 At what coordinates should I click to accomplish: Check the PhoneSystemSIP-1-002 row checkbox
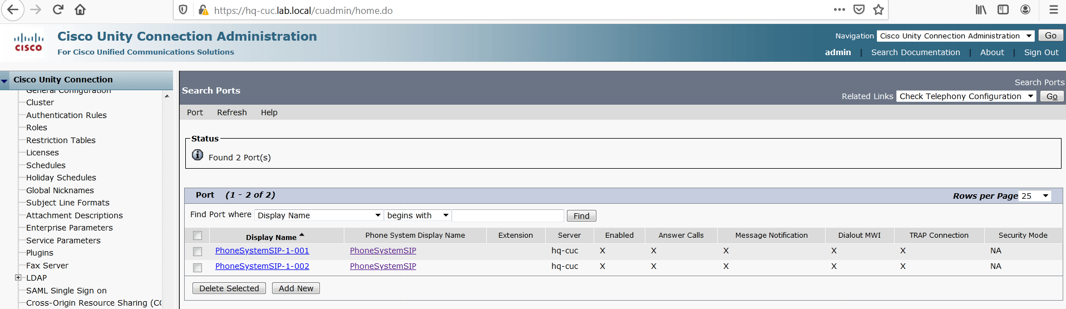[x=198, y=268]
